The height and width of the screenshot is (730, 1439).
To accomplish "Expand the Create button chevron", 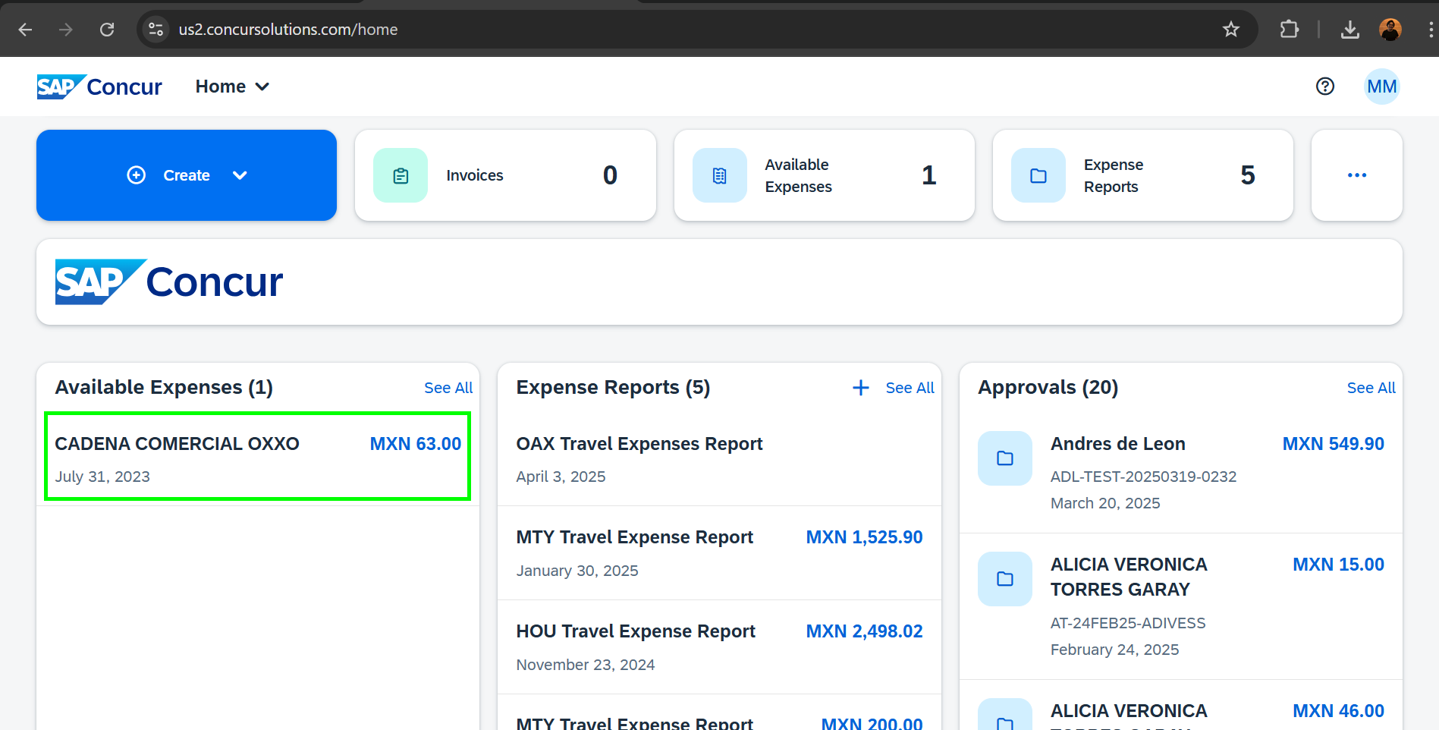I will pos(240,175).
